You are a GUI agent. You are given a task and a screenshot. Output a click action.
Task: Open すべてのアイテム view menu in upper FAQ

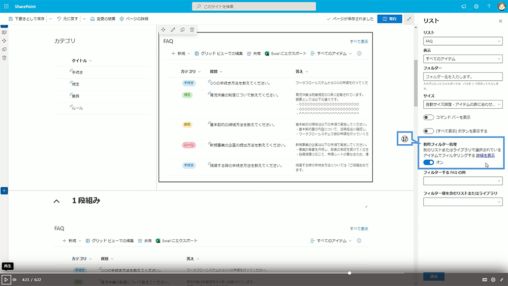(331, 53)
